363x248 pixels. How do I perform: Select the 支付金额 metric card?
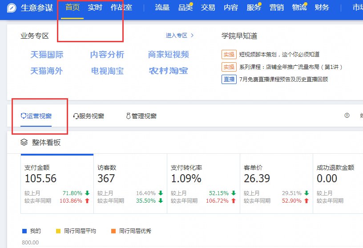57,184
